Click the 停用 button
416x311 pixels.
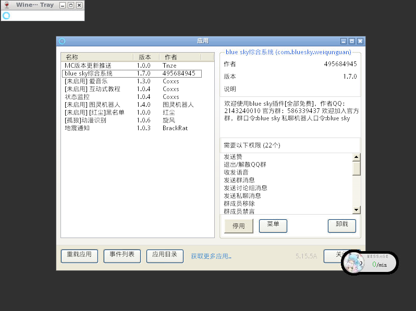pyautogui.click(x=239, y=226)
